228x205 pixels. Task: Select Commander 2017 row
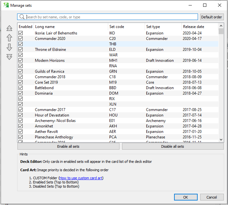click(118, 110)
